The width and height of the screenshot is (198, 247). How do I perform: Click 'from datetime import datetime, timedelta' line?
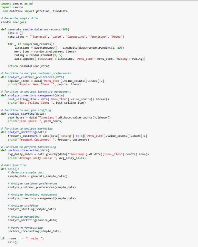34,11
